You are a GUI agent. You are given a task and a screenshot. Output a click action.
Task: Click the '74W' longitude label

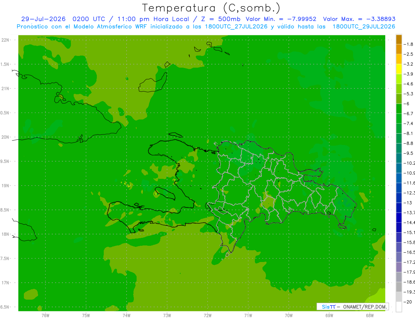coord(127,315)
